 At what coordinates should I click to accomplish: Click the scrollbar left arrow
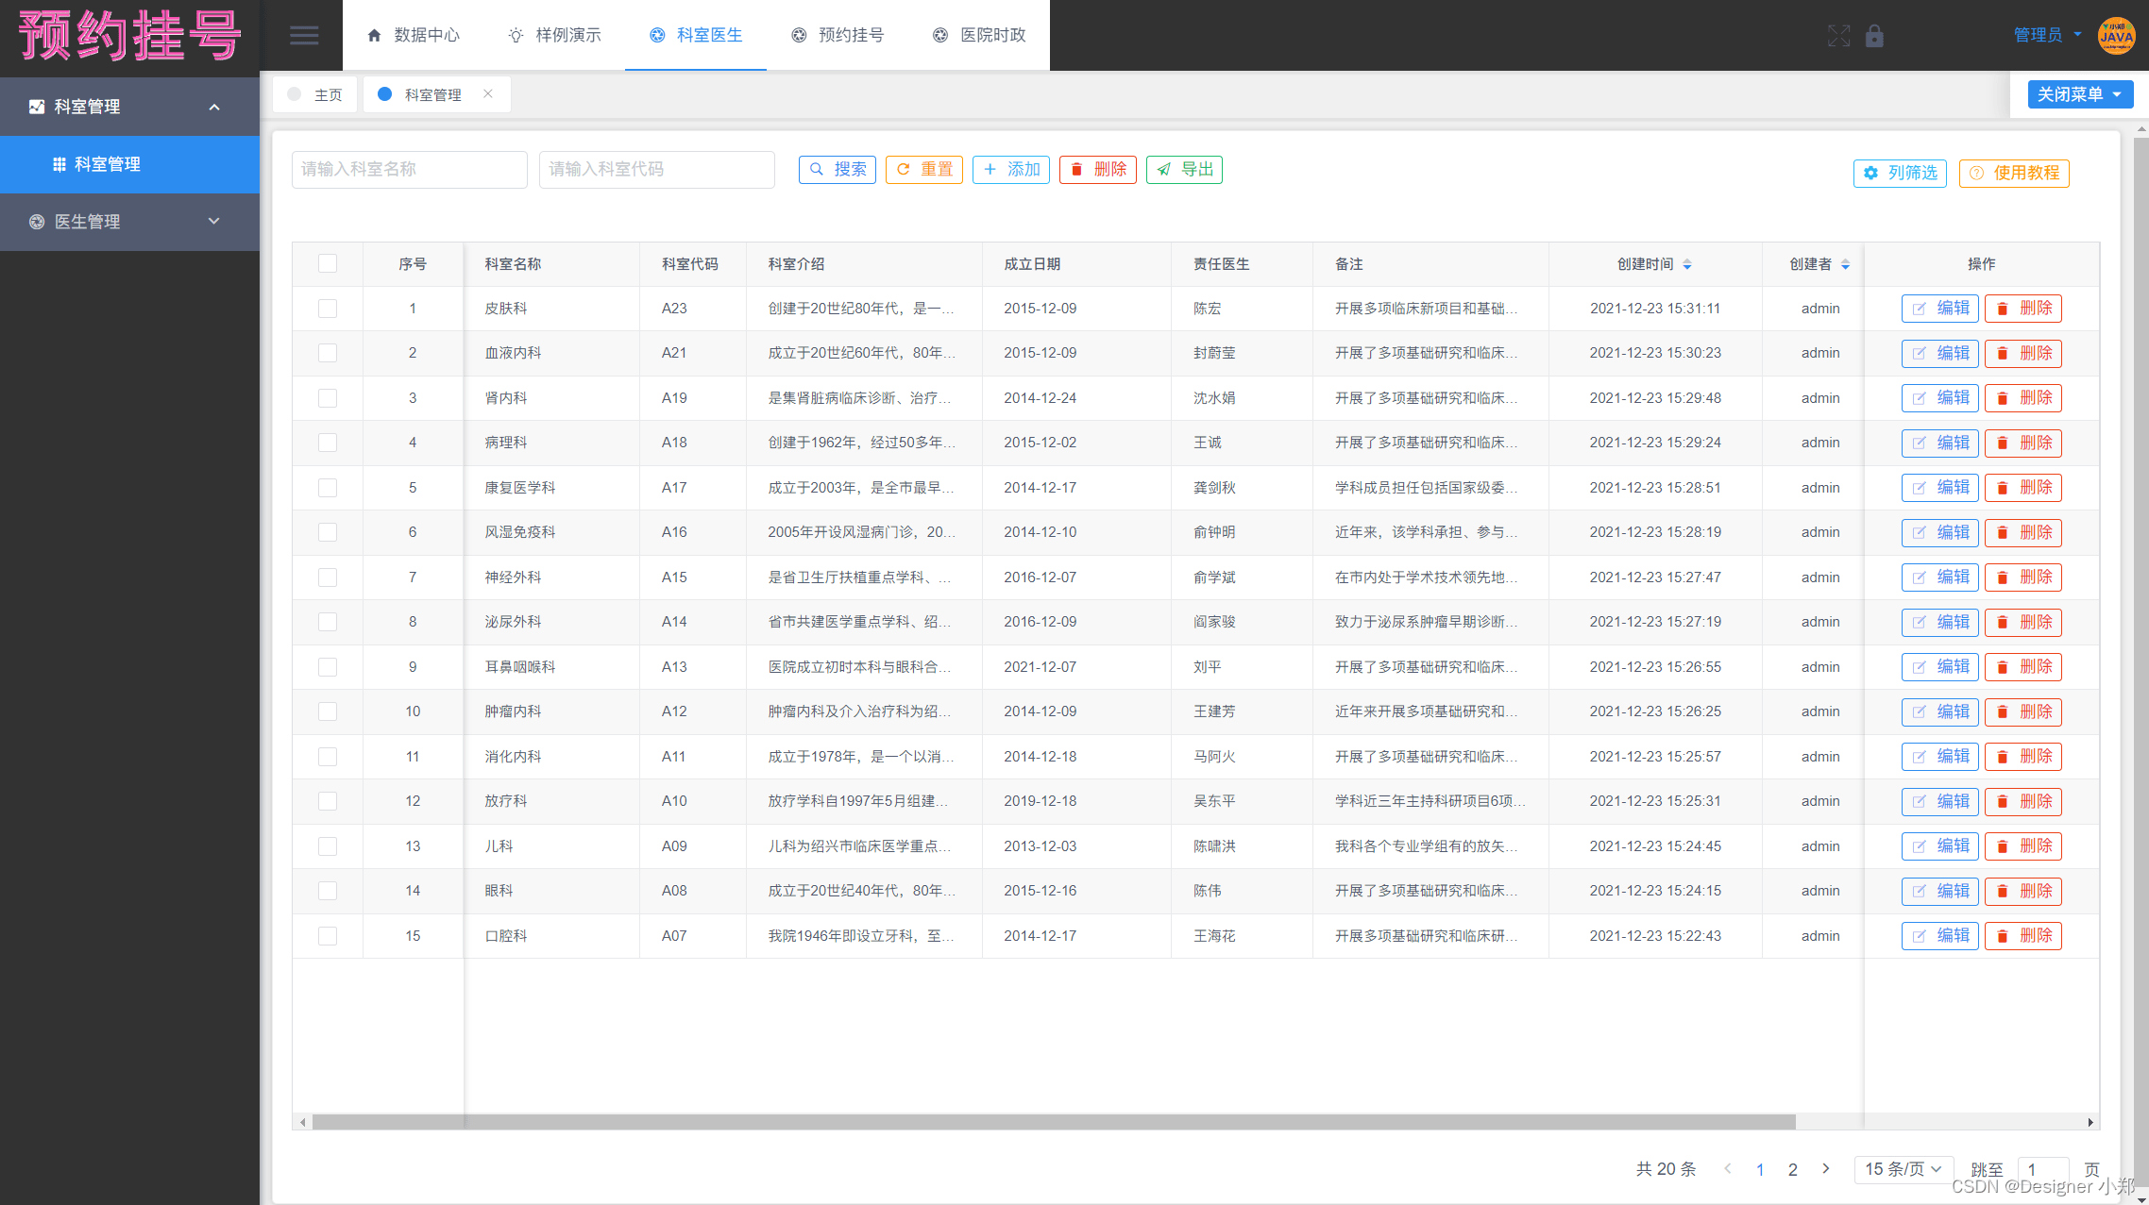click(x=302, y=1122)
